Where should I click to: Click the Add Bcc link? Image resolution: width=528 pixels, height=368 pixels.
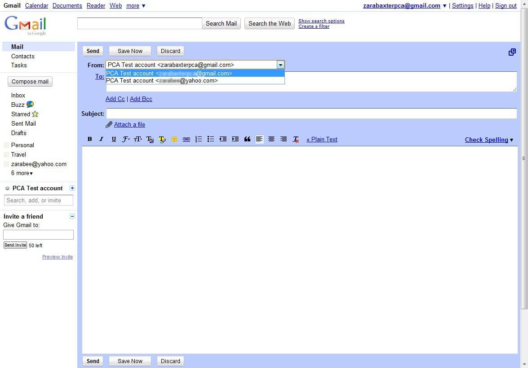141,99
